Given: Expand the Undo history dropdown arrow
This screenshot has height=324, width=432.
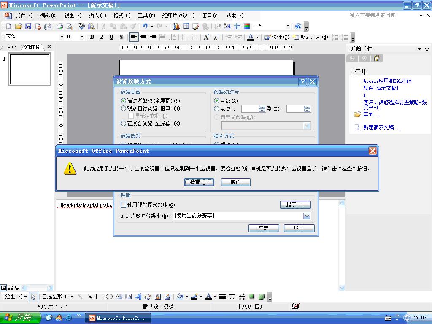Looking at the screenshot, I should click(x=152, y=26).
